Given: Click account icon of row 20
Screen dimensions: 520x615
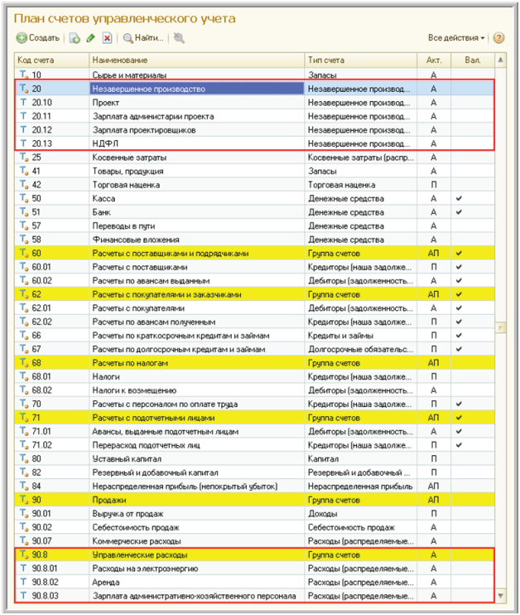Looking at the screenshot, I should click(24, 89).
